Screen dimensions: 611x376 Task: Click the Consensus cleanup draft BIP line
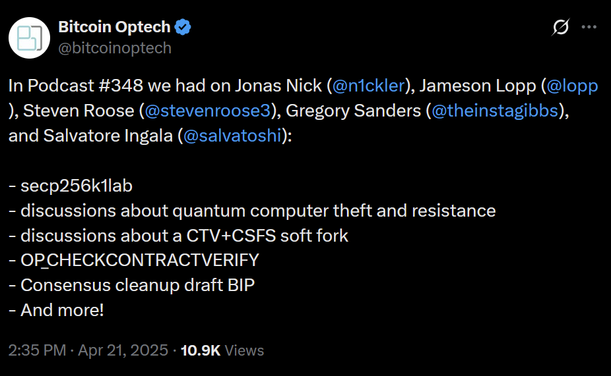137,285
